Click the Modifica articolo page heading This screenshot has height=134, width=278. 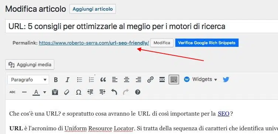36,9
